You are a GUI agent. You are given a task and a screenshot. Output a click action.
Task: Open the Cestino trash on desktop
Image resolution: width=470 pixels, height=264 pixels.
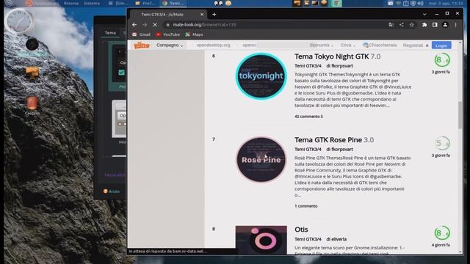pyautogui.click(x=32, y=105)
